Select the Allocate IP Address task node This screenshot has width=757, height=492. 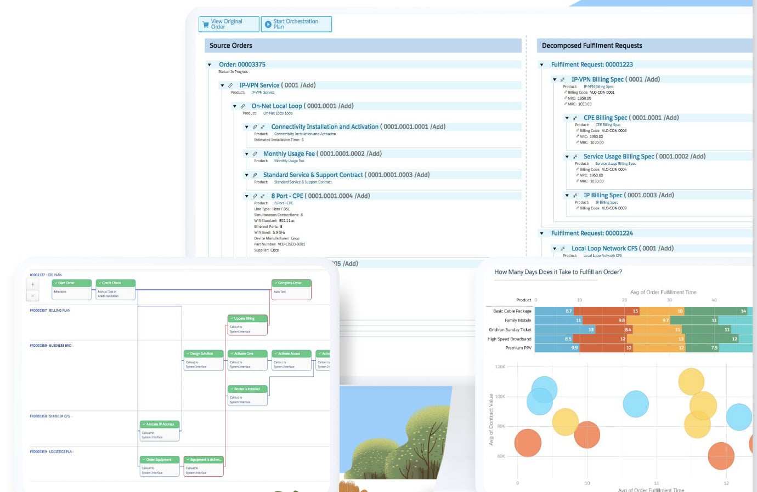[159, 424]
